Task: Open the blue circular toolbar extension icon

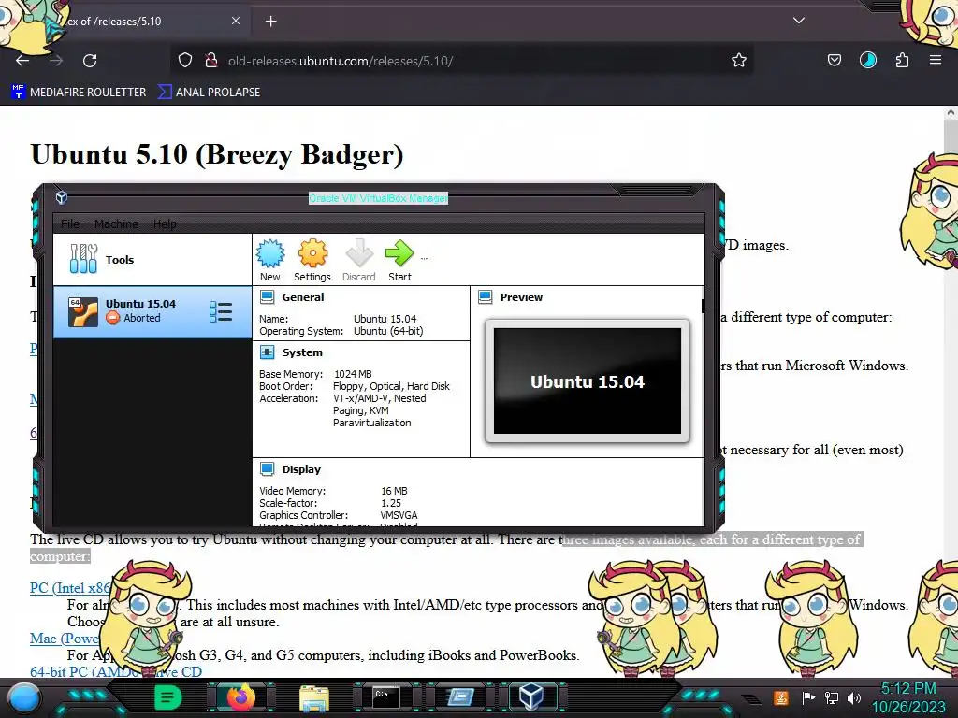Action: coord(867,60)
